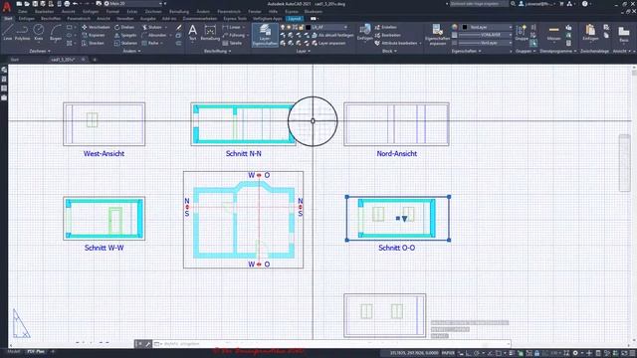The image size is (637, 358).
Task: Click Layer anpassen button
Action: click(328, 43)
